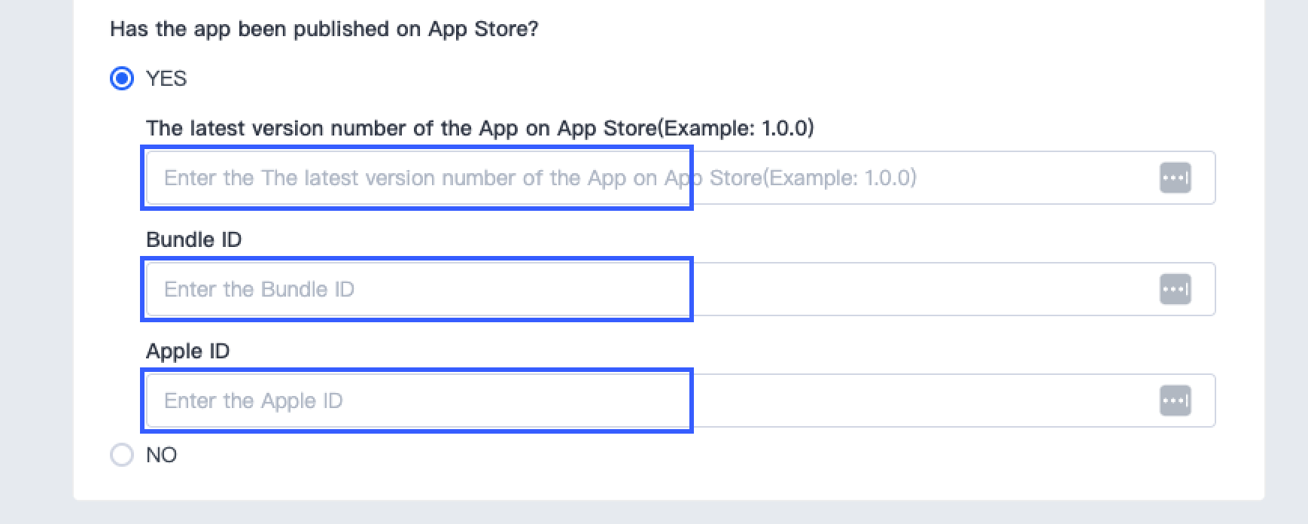Screen dimensions: 1308x524
Task: Click the NO option label
Action: (161, 455)
